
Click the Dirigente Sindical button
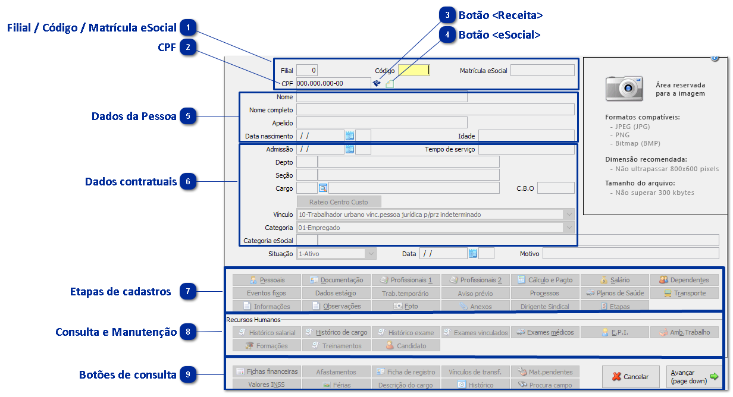[545, 306]
